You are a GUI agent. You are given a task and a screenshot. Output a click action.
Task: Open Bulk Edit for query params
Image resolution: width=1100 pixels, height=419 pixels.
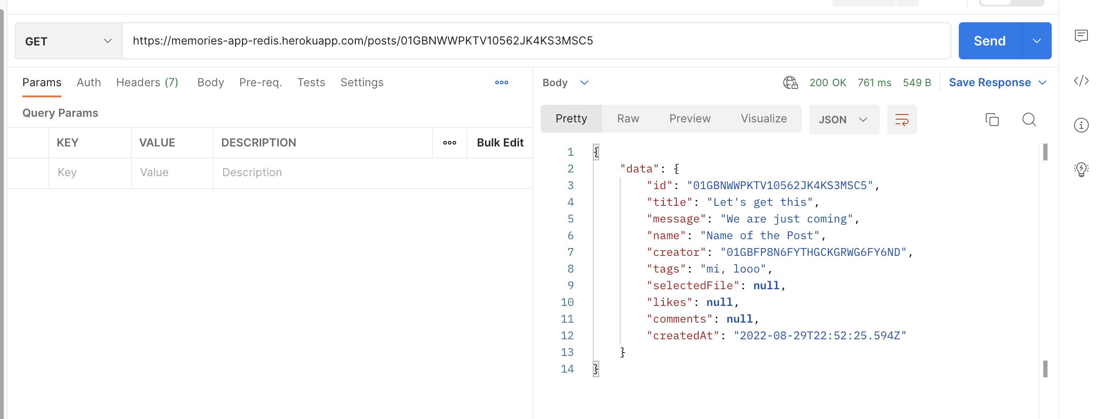point(500,143)
